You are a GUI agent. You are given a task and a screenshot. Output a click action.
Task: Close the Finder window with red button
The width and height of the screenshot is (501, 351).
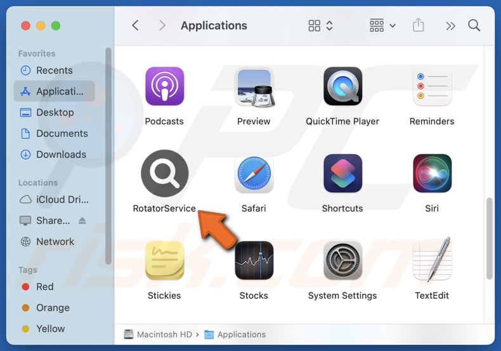click(25, 25)
